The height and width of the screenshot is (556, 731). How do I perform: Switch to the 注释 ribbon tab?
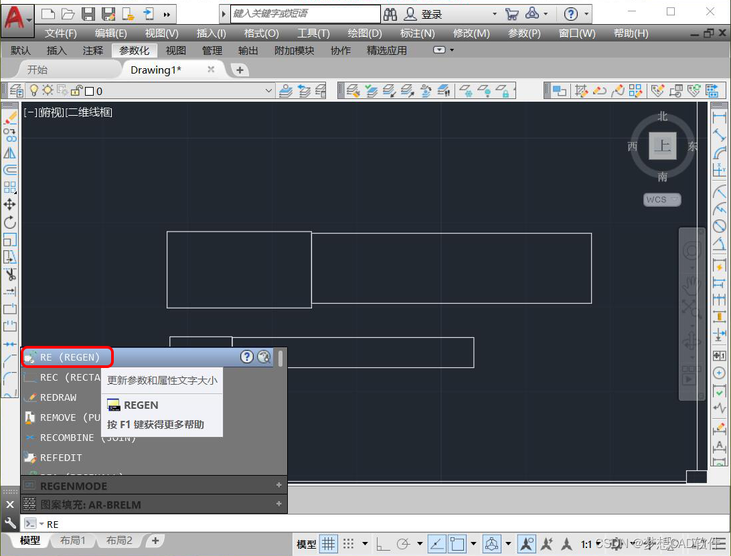93,50
